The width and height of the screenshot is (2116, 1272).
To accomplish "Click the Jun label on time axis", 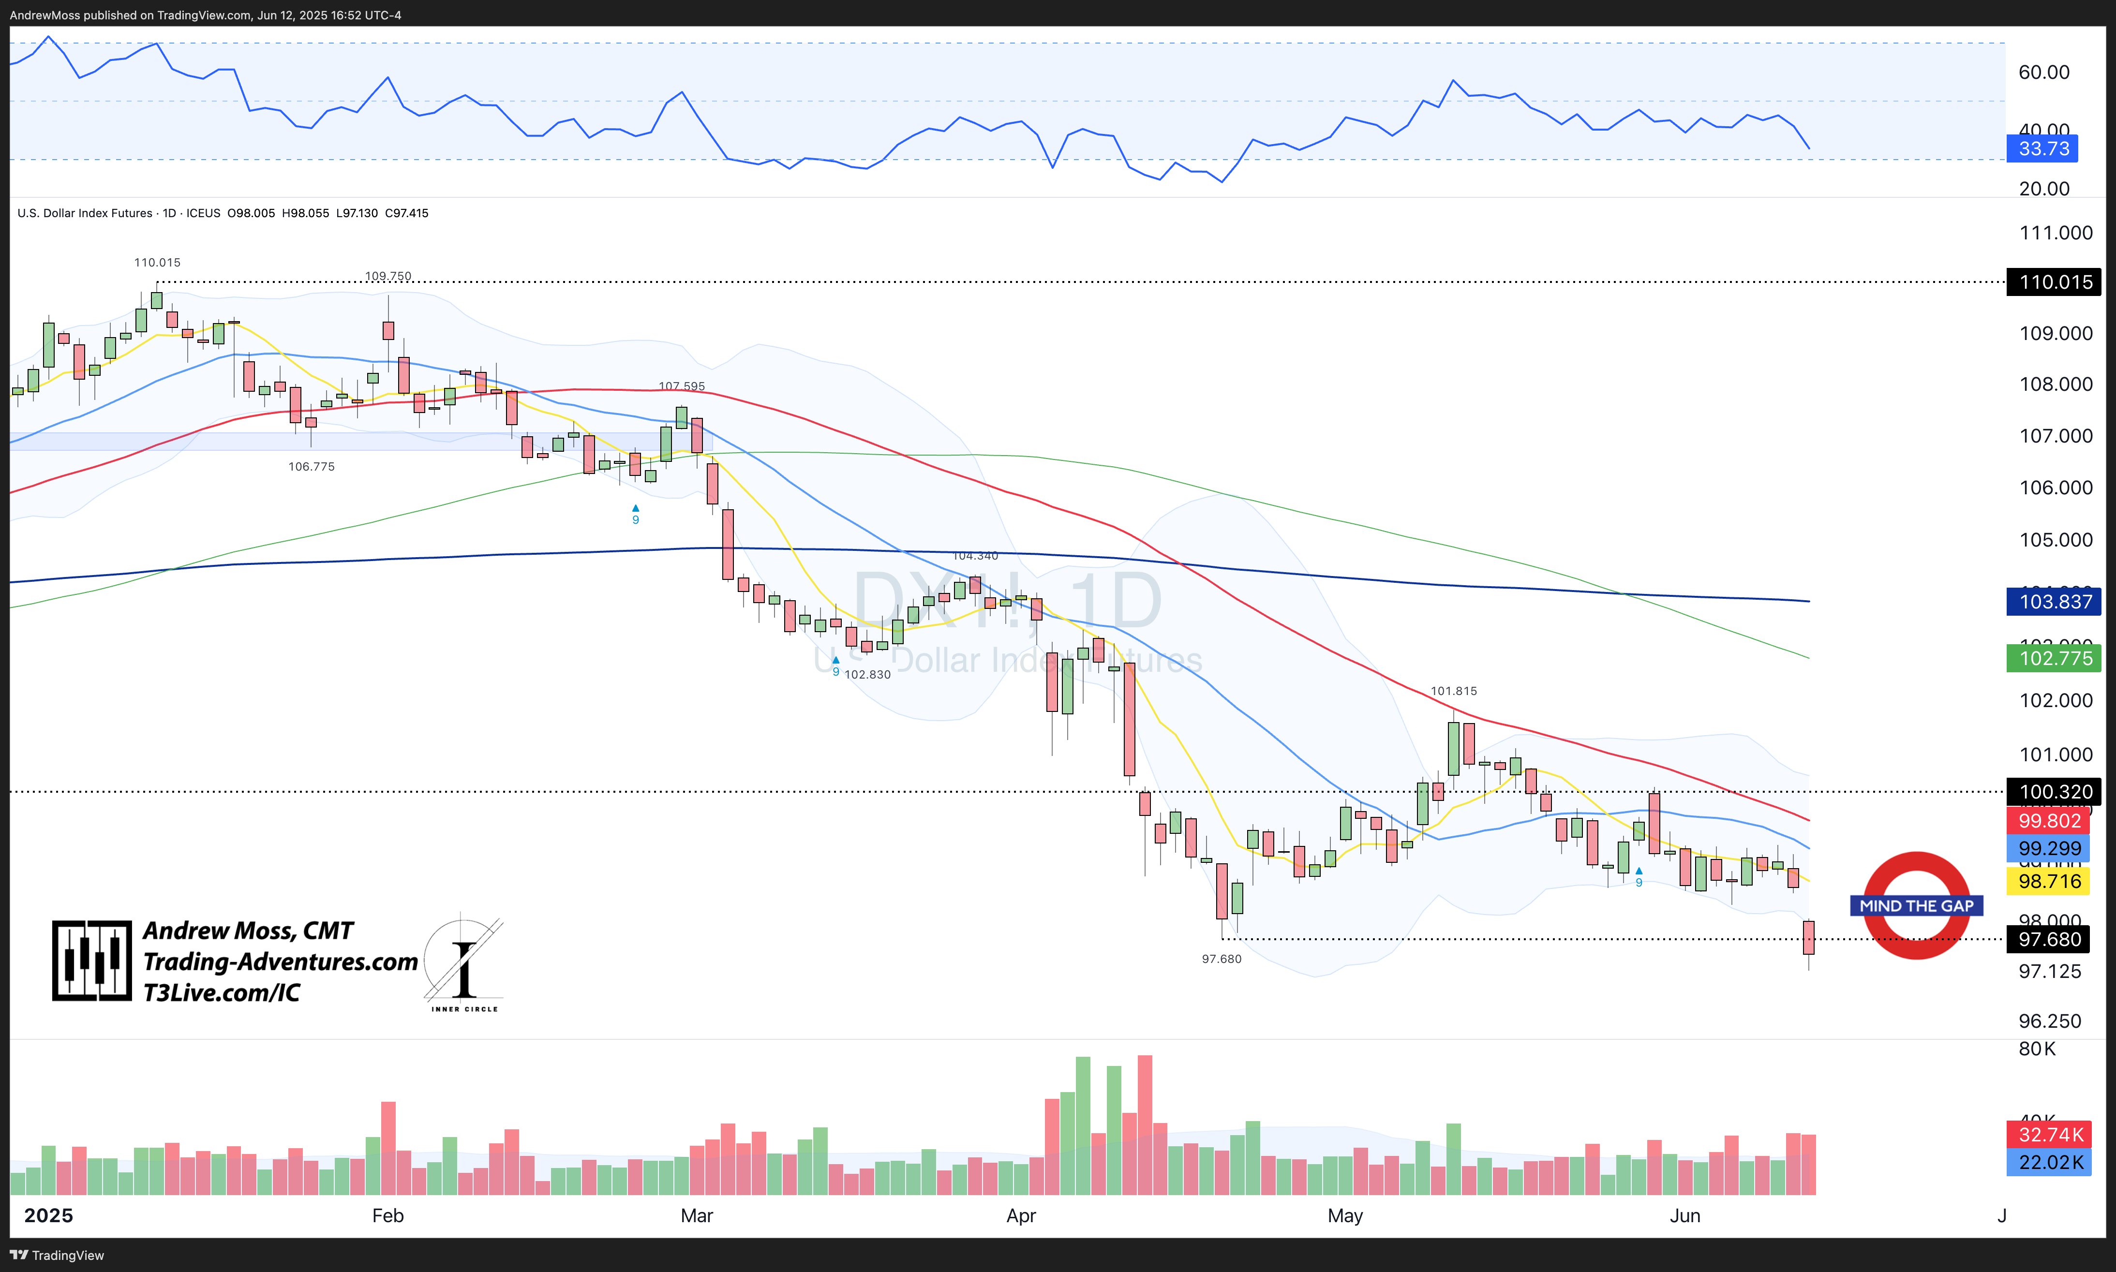I will coord(1685,1215).
